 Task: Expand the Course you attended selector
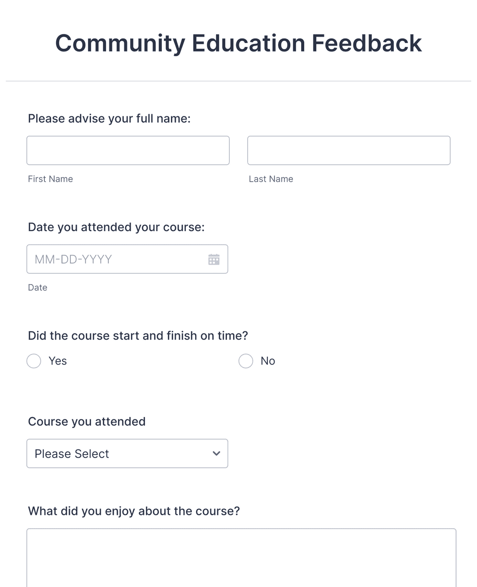[127, 453]
